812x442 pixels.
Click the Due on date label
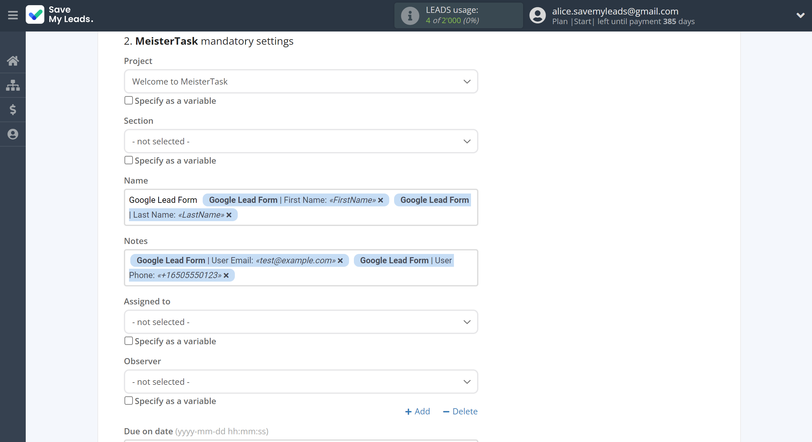(148, 431)
